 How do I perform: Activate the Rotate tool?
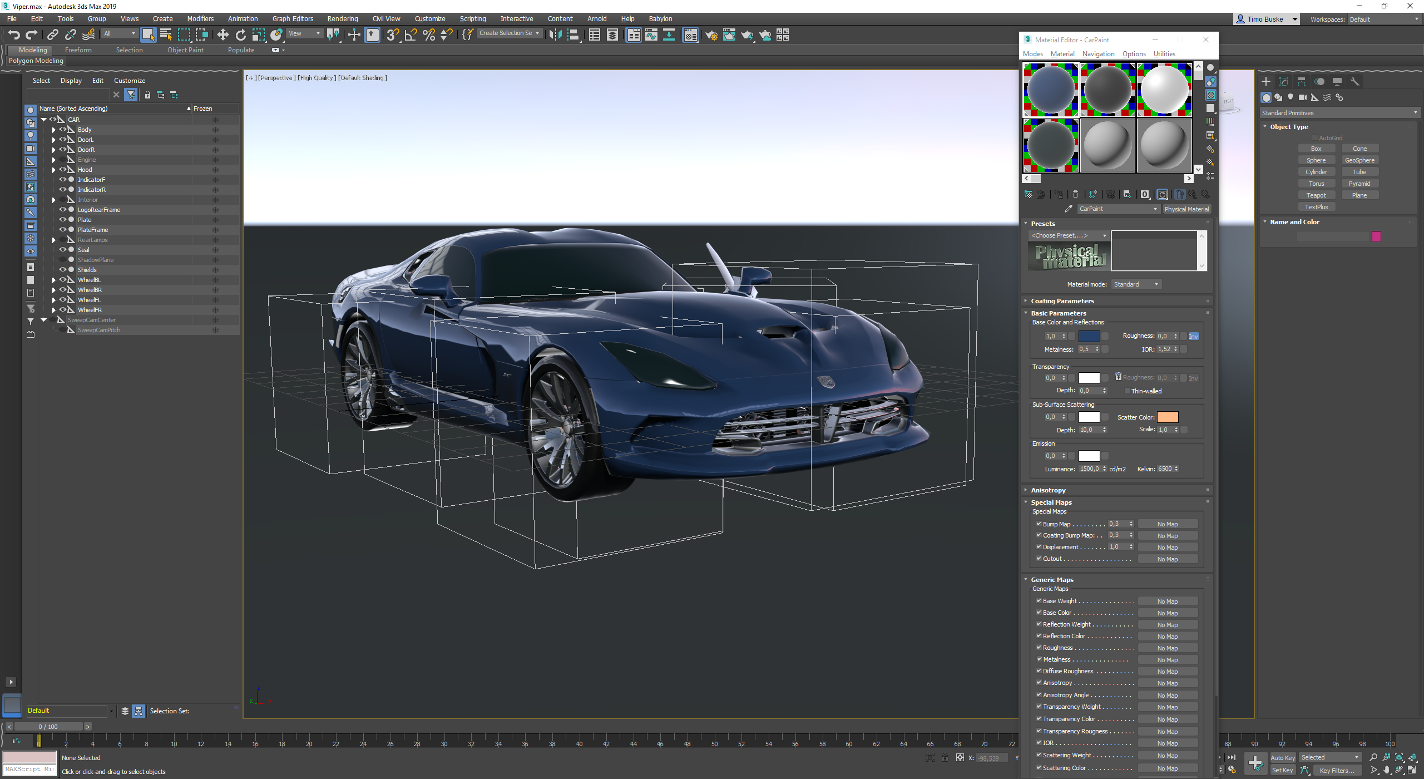click(x=240, y=35)
